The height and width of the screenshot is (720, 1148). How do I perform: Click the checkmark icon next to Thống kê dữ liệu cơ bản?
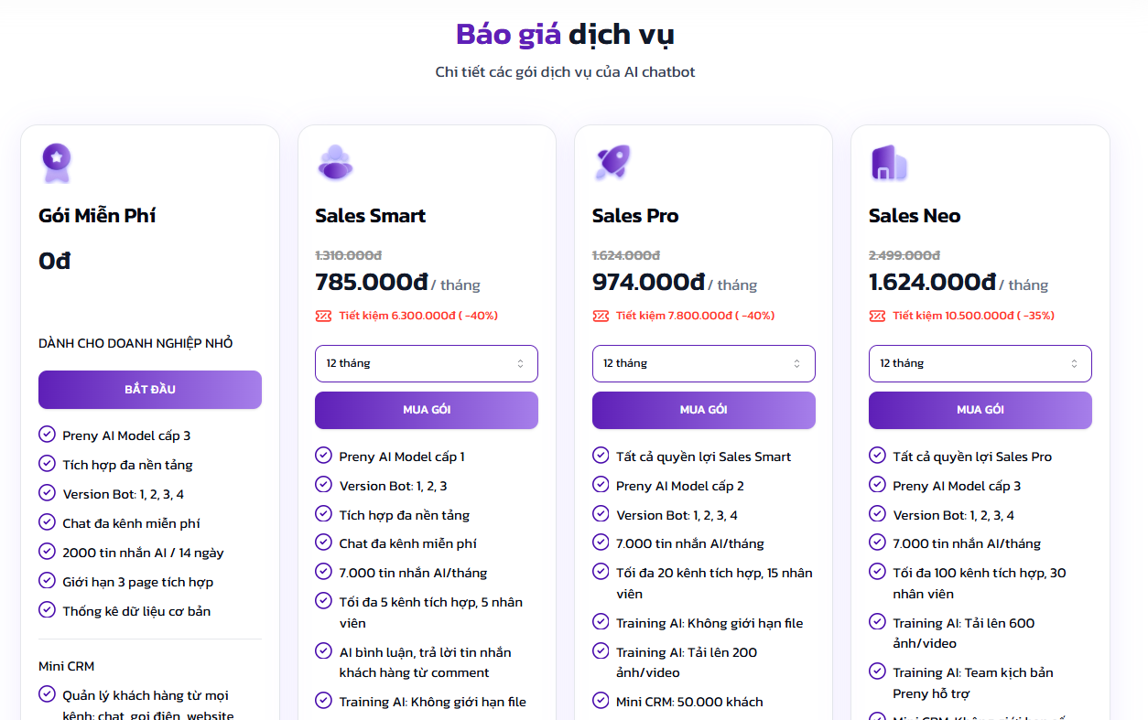[48, 609]
